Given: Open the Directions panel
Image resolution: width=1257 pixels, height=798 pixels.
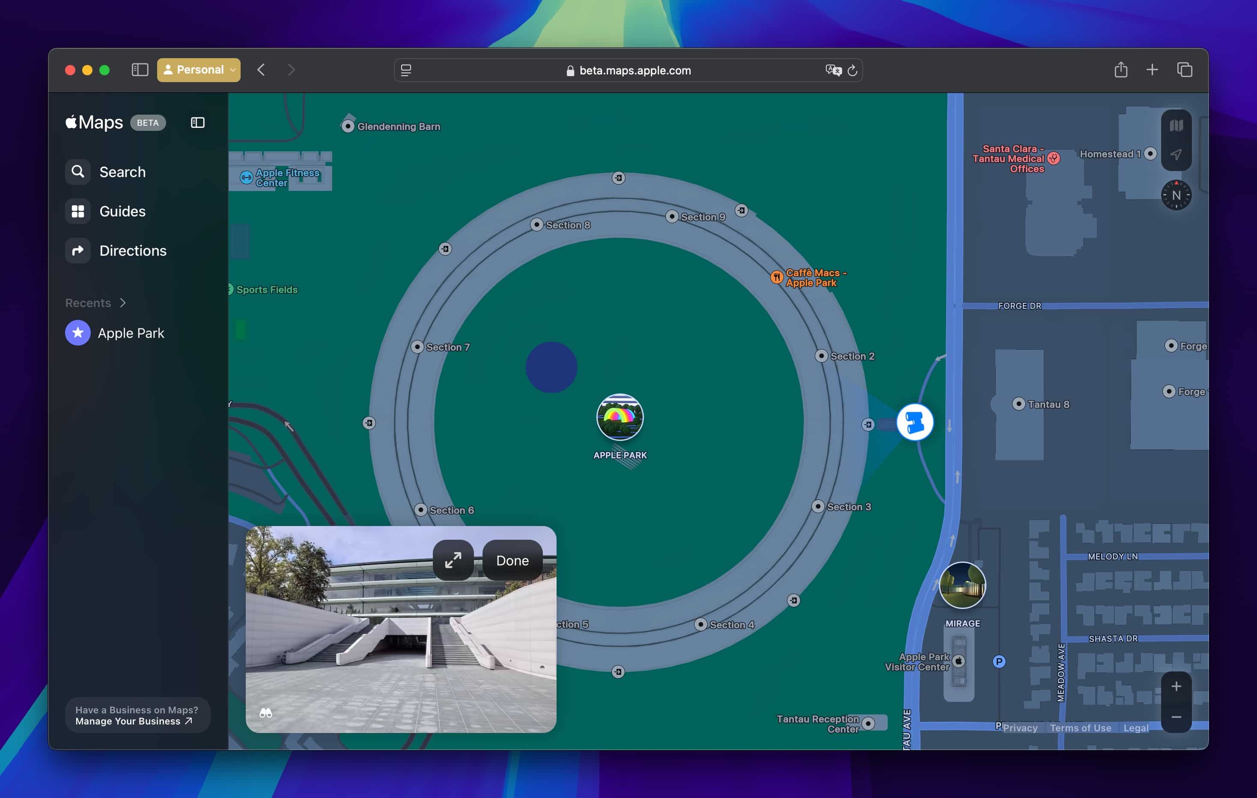Looking at the screenshot, I should pos(133,250).
